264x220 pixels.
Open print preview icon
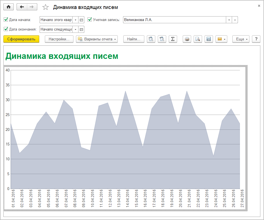(198, 39)
